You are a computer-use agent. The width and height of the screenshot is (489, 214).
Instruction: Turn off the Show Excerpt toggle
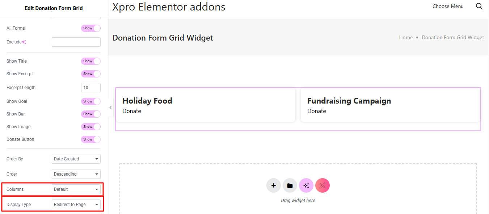[90, 74]
